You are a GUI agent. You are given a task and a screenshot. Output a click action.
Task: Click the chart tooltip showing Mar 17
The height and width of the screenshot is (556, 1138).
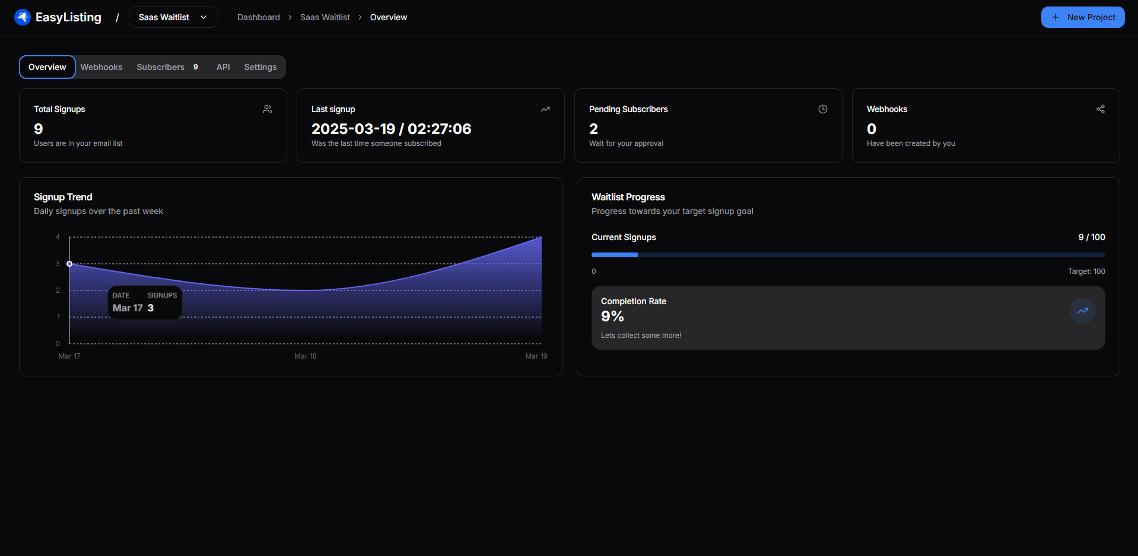pyautogui.click(x=145, y=302)
